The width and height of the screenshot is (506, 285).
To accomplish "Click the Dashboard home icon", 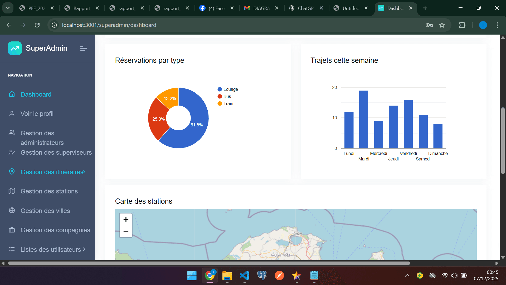I will [x=12, y=94].
